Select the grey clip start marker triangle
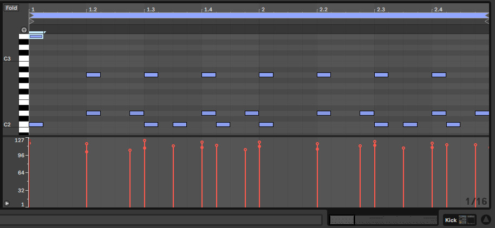 coord(31,22)
